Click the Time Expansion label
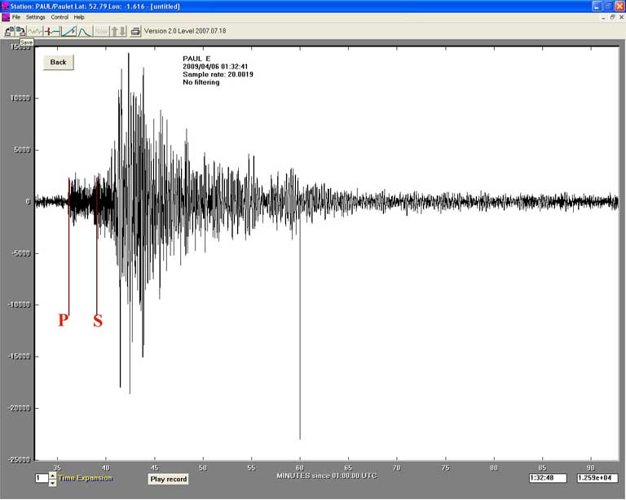This screenshot has height=500, width=626. pos(86,478)
